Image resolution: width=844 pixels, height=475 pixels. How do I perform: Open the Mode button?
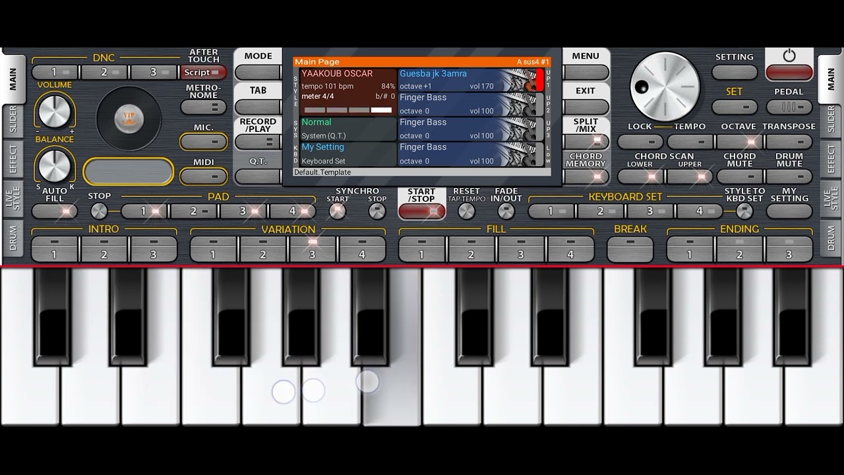click(258, 73)
